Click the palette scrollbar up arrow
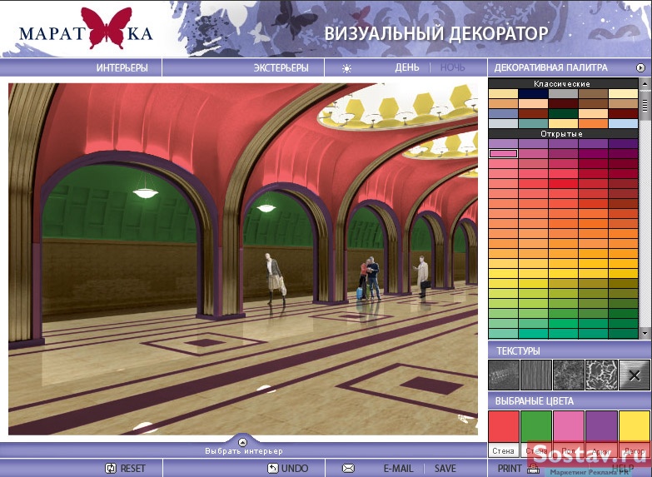Viewport: 652px width, 477px height. pos(645,83)
